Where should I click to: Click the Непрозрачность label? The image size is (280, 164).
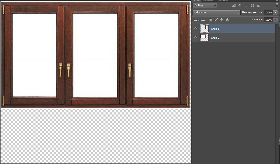tap(252, 12)
